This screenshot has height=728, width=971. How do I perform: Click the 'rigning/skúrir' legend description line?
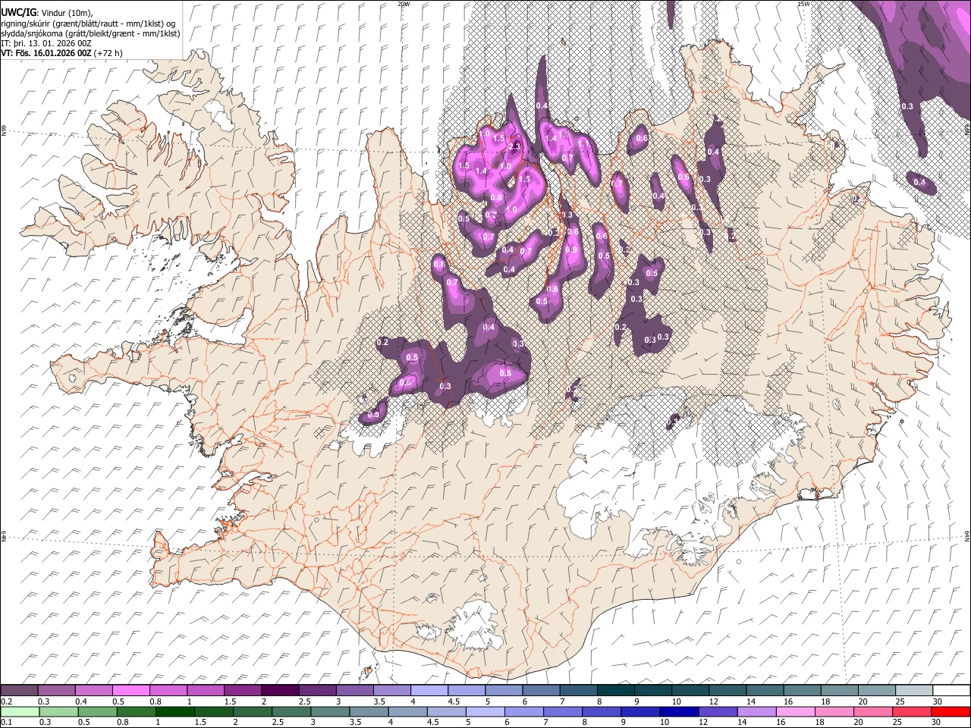click(x=88, y=24)
